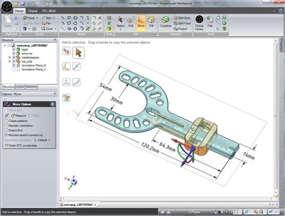Toggle the Maintain orientation checkbox
This screenshot has width=285, height=216.
click(6, 125)
